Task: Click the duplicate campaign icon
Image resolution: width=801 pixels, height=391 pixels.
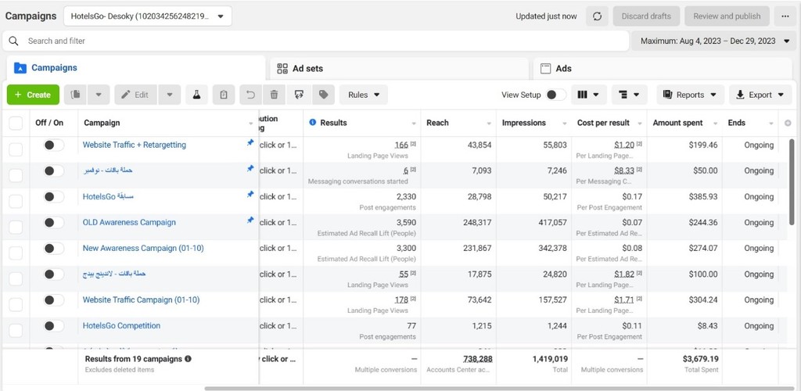Action: click(x=75, y=95)
